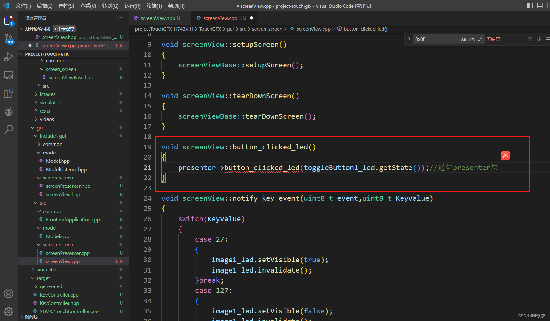550x321 pixels.
Task: Open KeyController.cpp in file tree
Action: (x=59, y=295)
